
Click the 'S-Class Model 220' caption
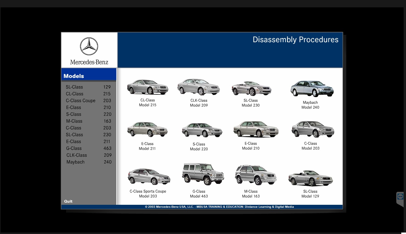199,147
